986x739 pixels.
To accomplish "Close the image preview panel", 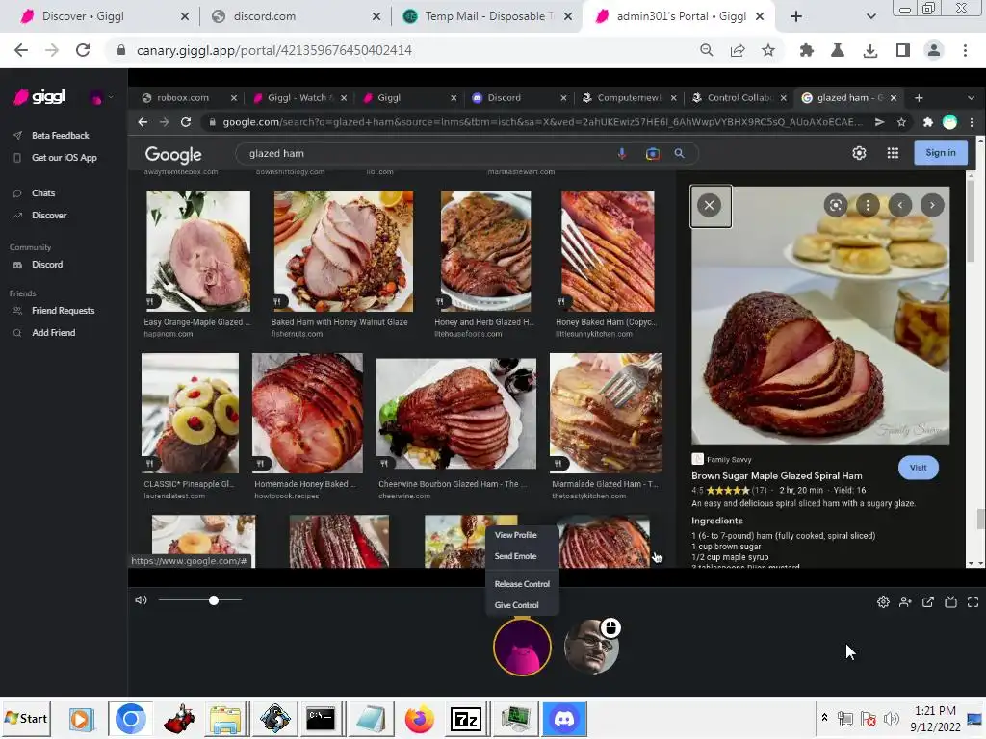I will 710,206.
